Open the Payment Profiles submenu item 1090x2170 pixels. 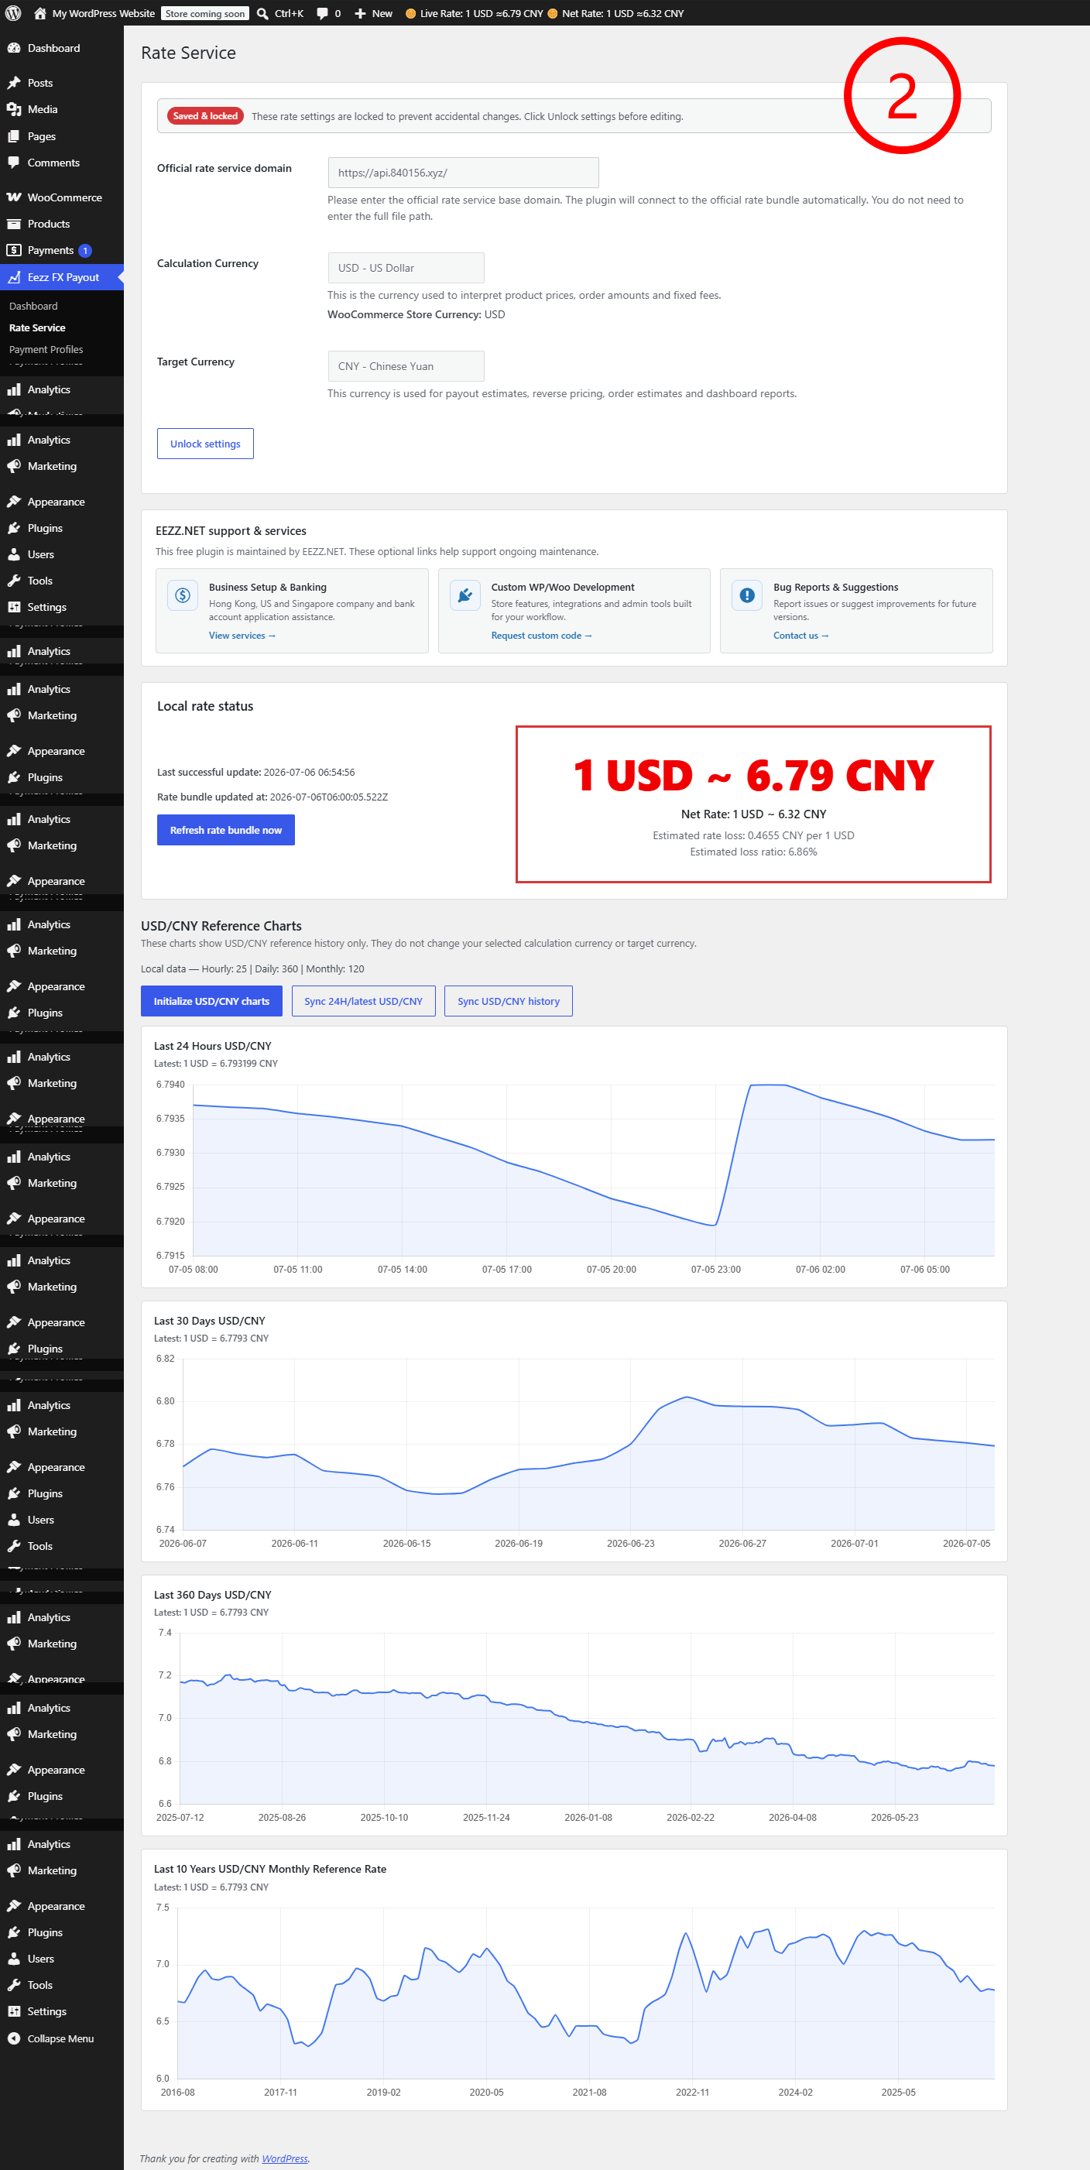click(x=46, y=350)
